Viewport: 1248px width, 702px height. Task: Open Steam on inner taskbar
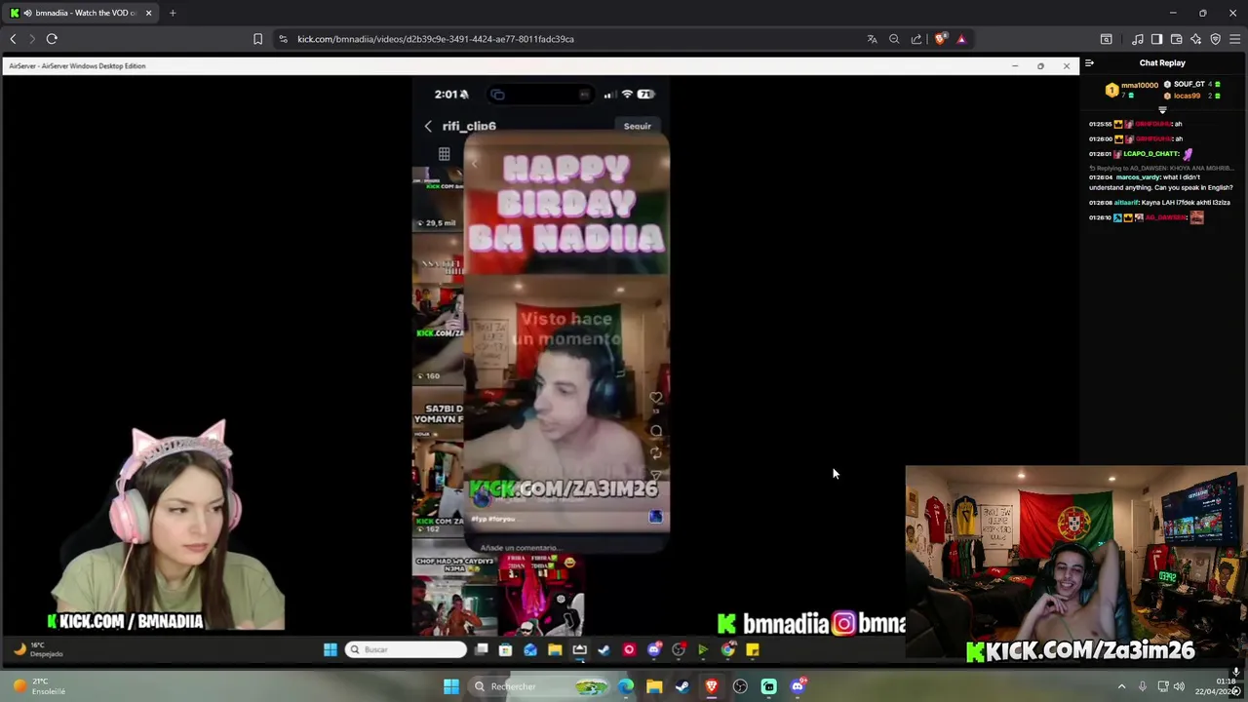coord(604,649)
